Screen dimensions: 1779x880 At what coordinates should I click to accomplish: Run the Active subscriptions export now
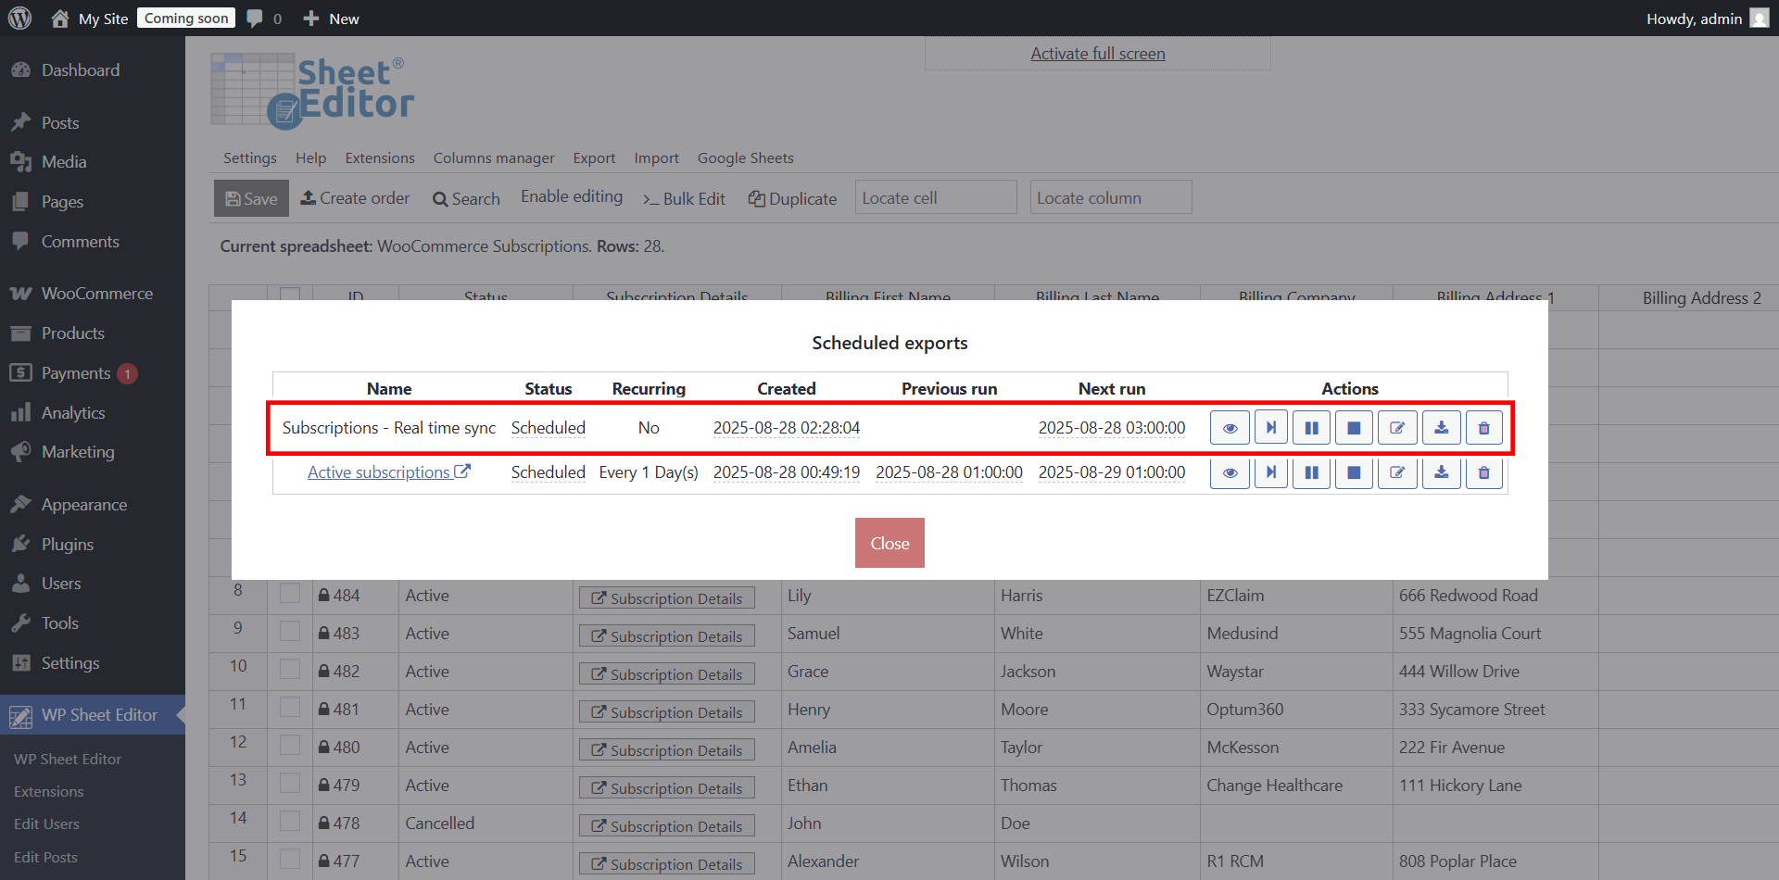tap(1271, 472)
